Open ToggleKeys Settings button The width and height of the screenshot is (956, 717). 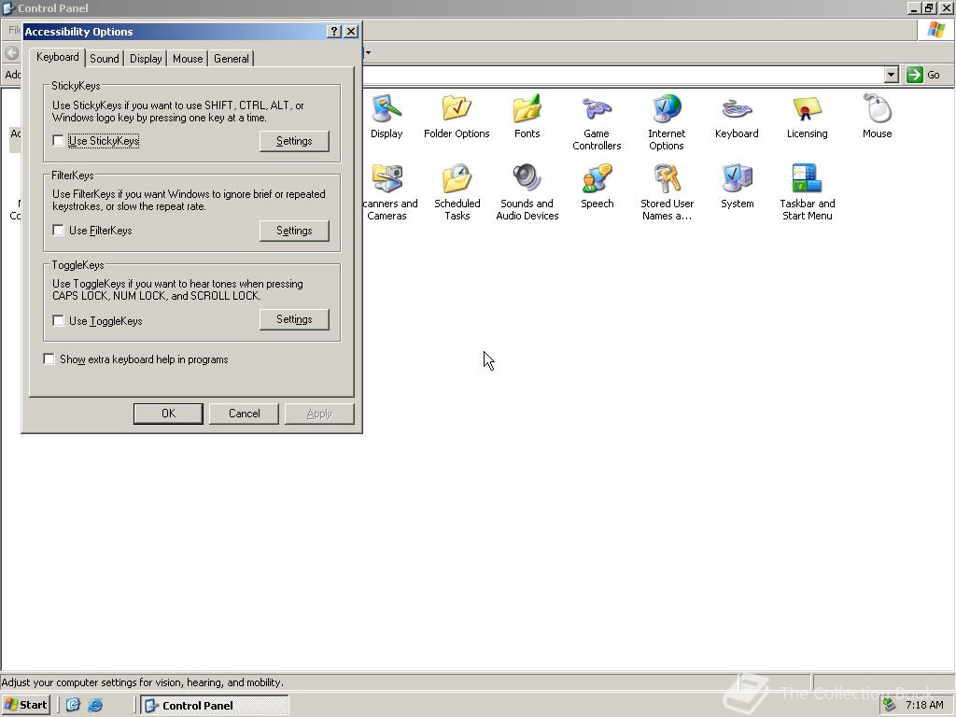pos(294,319)
